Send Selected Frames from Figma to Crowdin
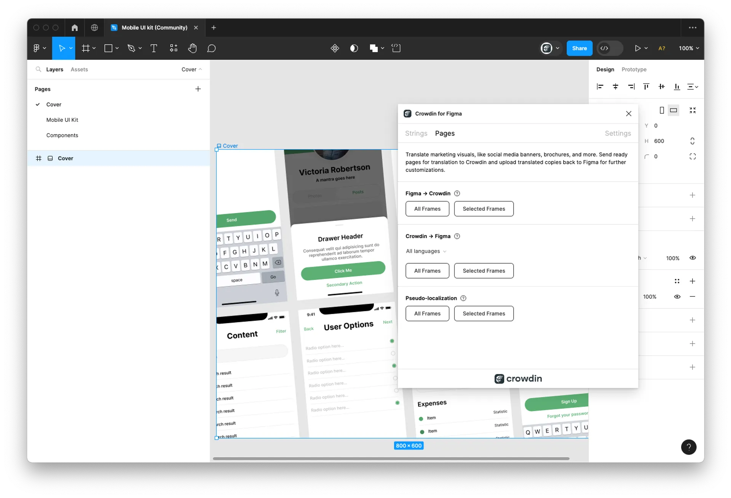The height and width of the screenshot is (498, 731). pyautogui.click(x=484, y=209)
